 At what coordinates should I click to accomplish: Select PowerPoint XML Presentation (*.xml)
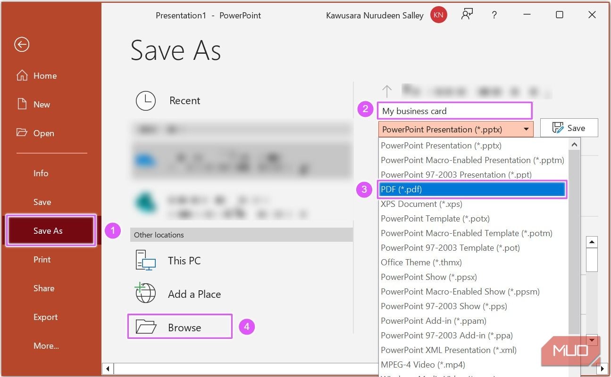click(x=474, y=350)
